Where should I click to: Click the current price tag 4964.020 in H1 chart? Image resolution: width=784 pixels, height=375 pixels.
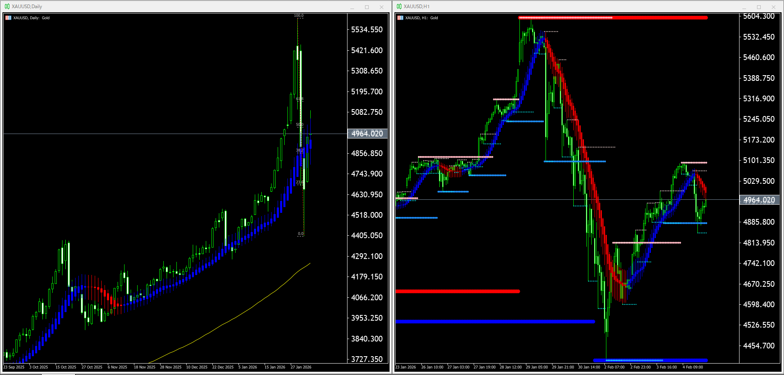coord(759,200)
